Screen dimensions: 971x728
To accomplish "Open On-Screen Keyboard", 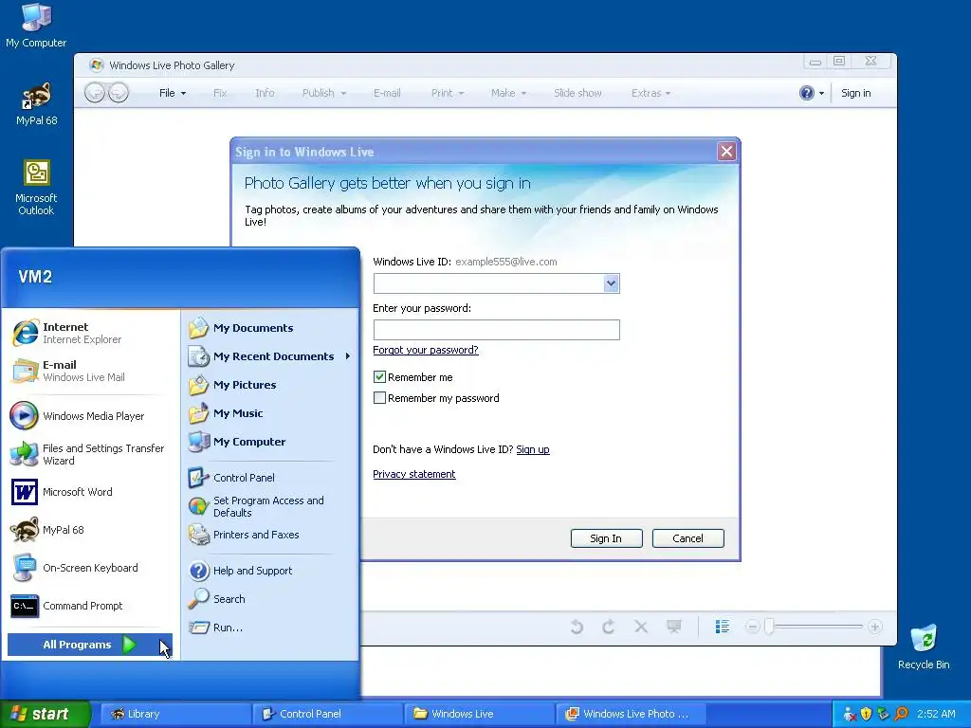I will [74, 568].
